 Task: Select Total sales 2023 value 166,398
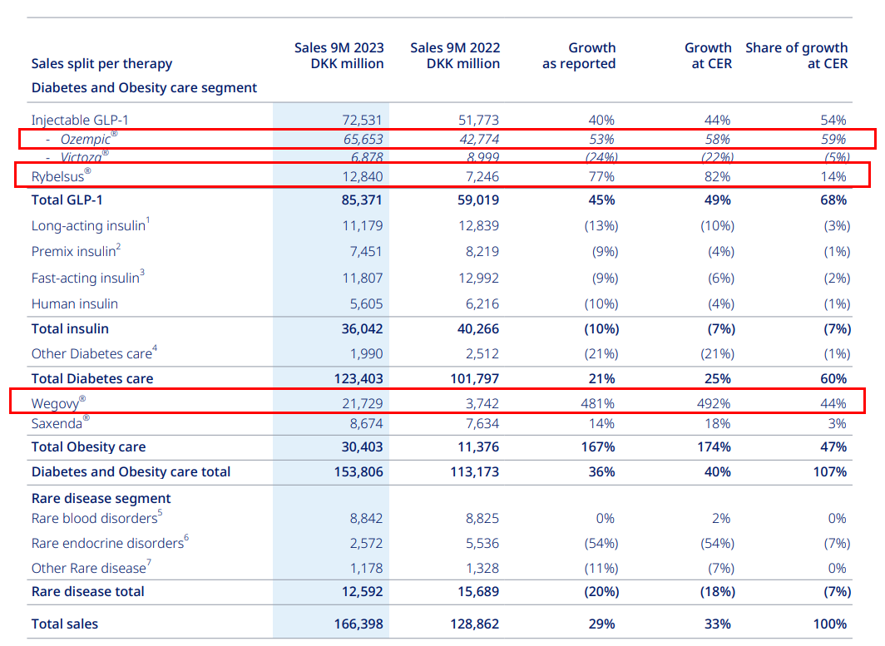click(x=358, y=624)
